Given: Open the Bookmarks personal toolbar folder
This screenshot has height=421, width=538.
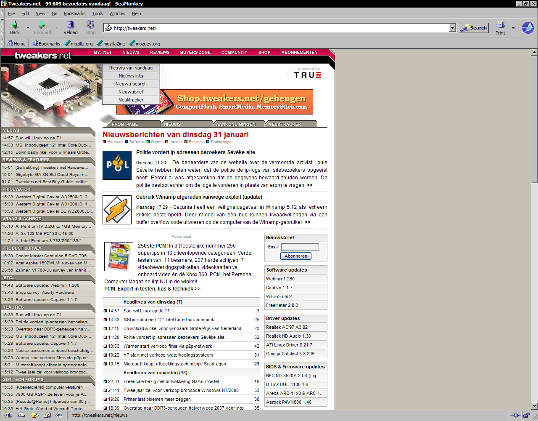Looking at the screenshot, I should [x=46, y=43].
